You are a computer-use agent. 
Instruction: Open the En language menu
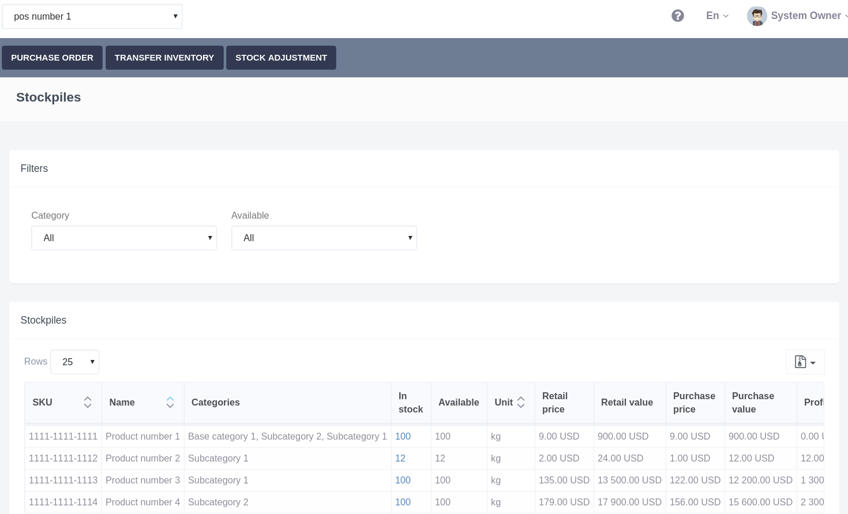tap(717, 16)
